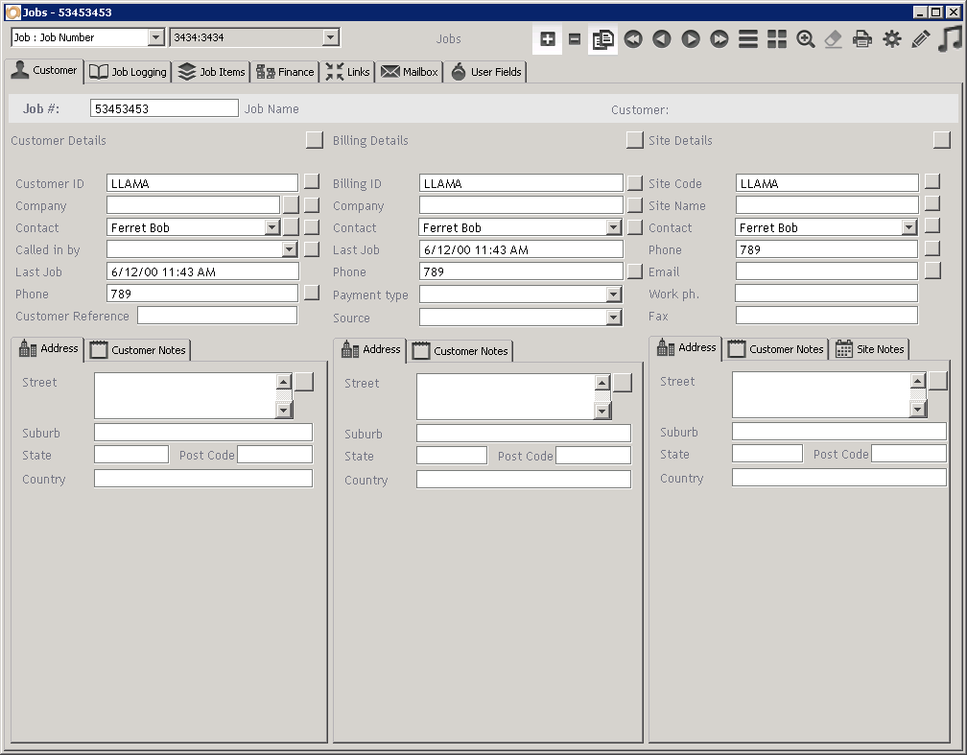Go to the first record

click(632, 39)
